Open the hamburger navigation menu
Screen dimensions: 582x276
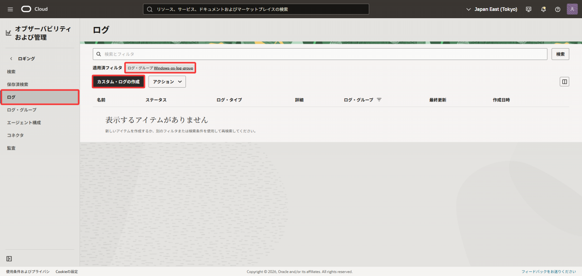(x=10, y=9)
